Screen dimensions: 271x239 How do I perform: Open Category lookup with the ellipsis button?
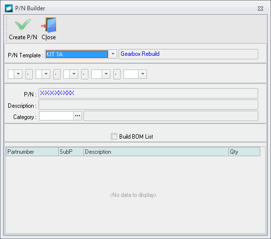click(78, 116)
